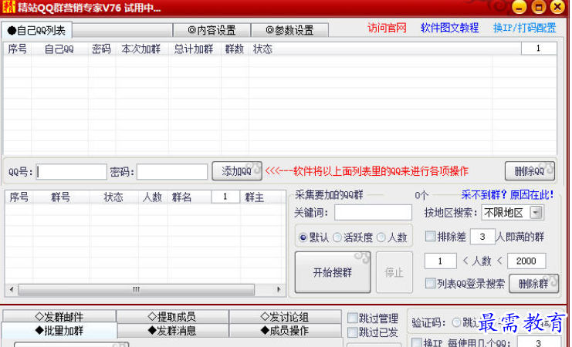This screenshot has height=347, width=572.
Task: Click the app logo icon in title bar
Action: pos(8,7)
